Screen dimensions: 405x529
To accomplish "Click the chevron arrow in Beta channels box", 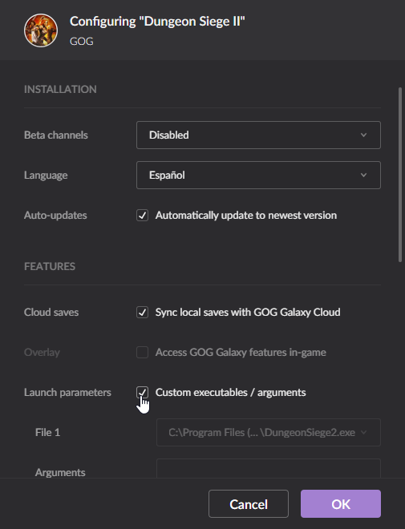I will click(x=363, y=135).
